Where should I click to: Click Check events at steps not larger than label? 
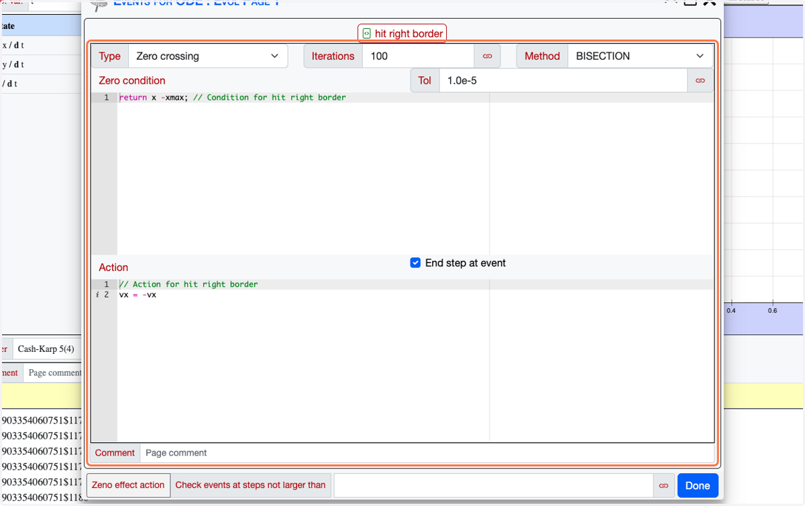(x=250, y=485)
